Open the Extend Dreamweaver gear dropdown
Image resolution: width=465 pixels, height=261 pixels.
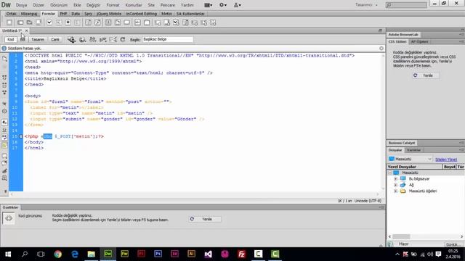click(x=223, y=5)
